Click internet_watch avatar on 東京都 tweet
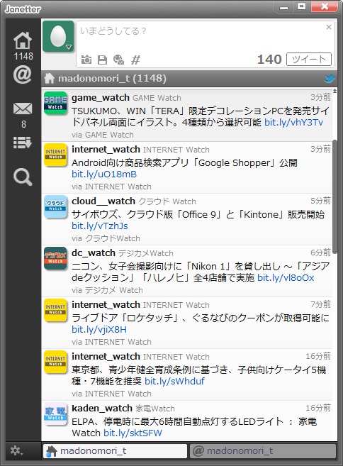343x466 pixels. pos(55,362)
